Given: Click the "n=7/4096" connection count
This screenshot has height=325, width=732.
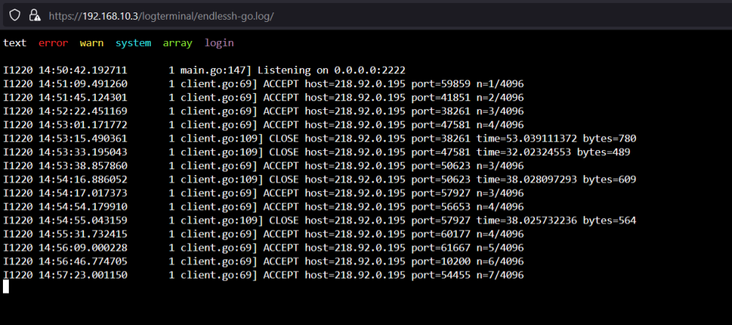Looking at the screenshot, I should click(500, 275).
